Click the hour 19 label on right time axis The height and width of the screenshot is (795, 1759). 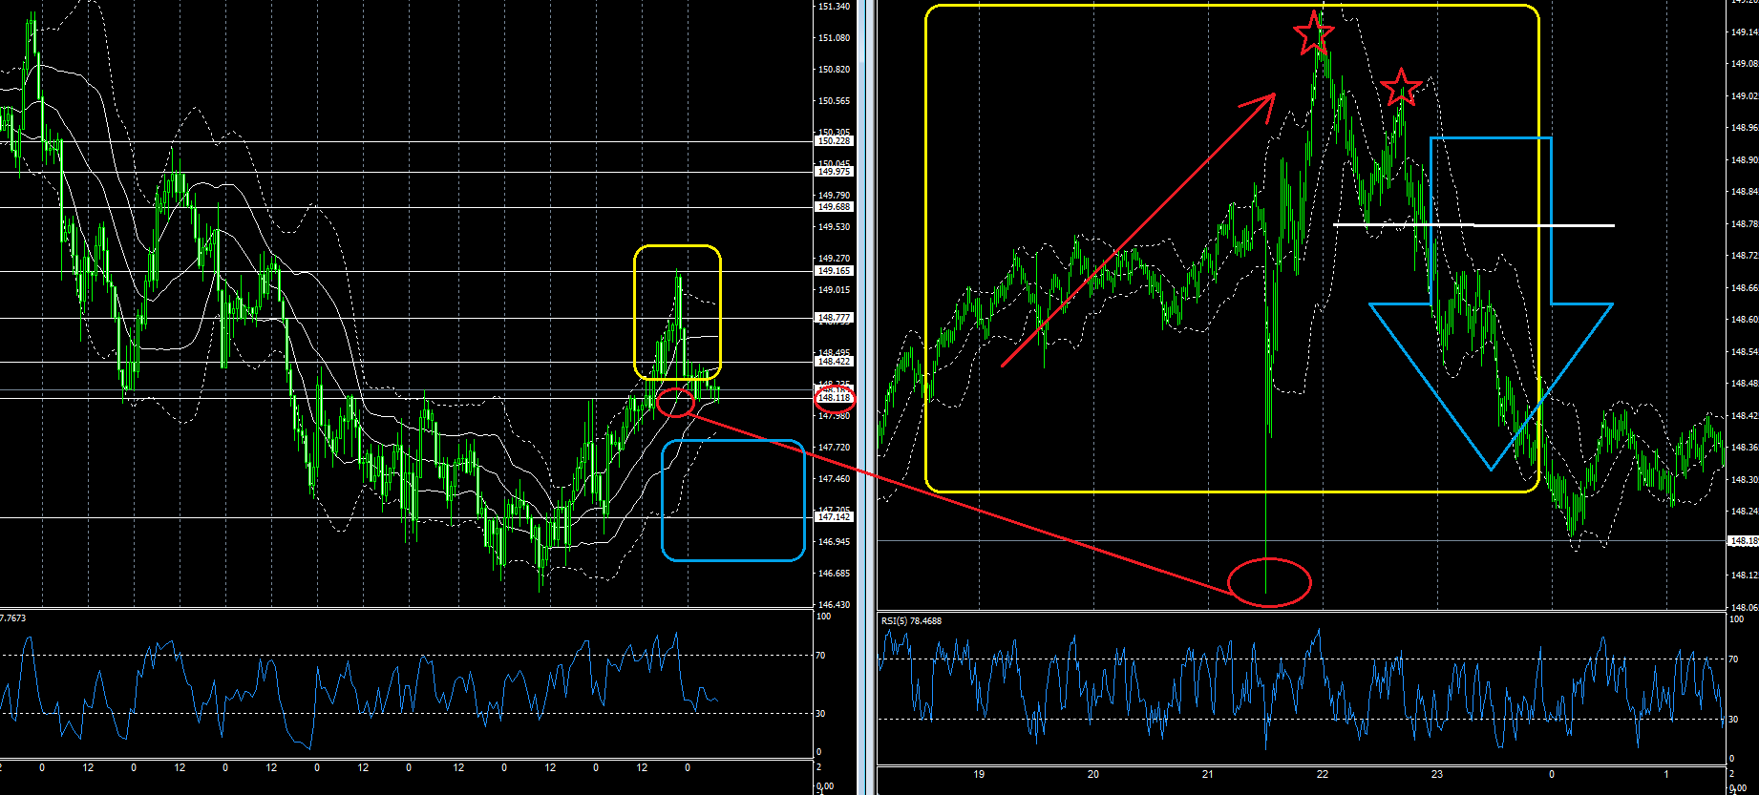click(x=979, y=774)
